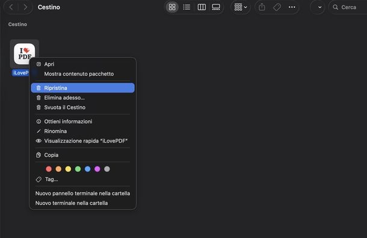Select the iLovePDF app icon

[24, 53]
